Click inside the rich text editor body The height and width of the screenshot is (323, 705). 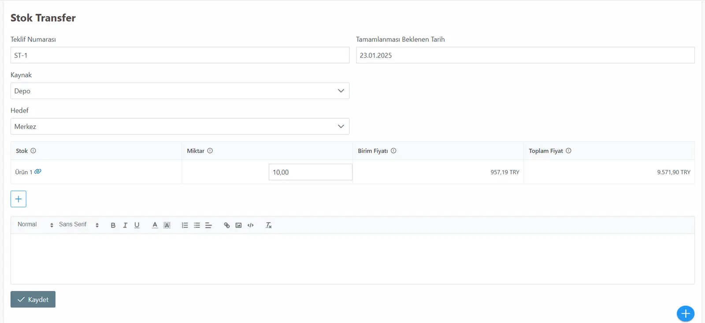click(x=352, y=259)
